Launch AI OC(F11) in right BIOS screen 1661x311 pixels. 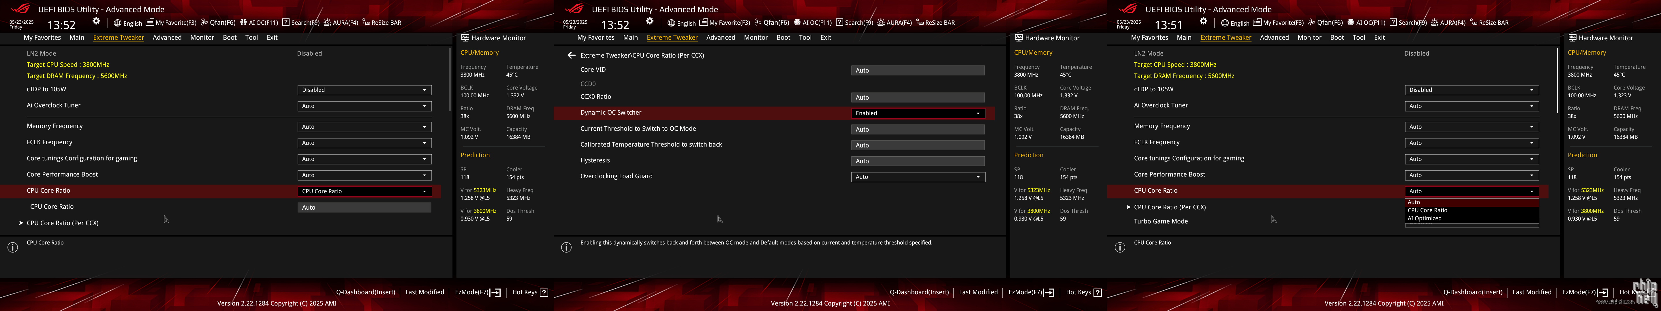(1366, 22)
